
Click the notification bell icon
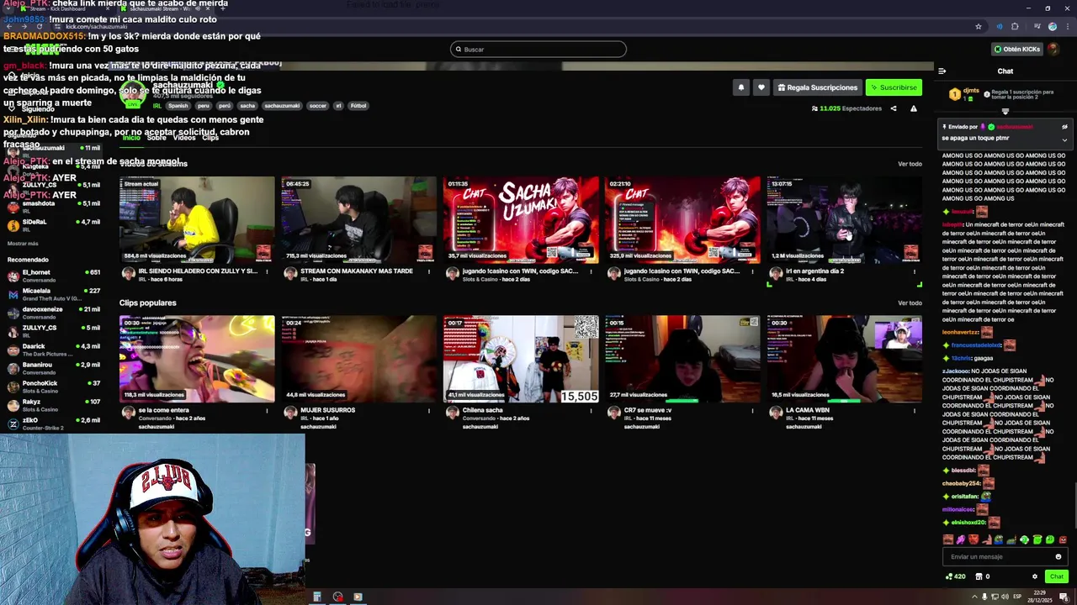tap(740, 87)
